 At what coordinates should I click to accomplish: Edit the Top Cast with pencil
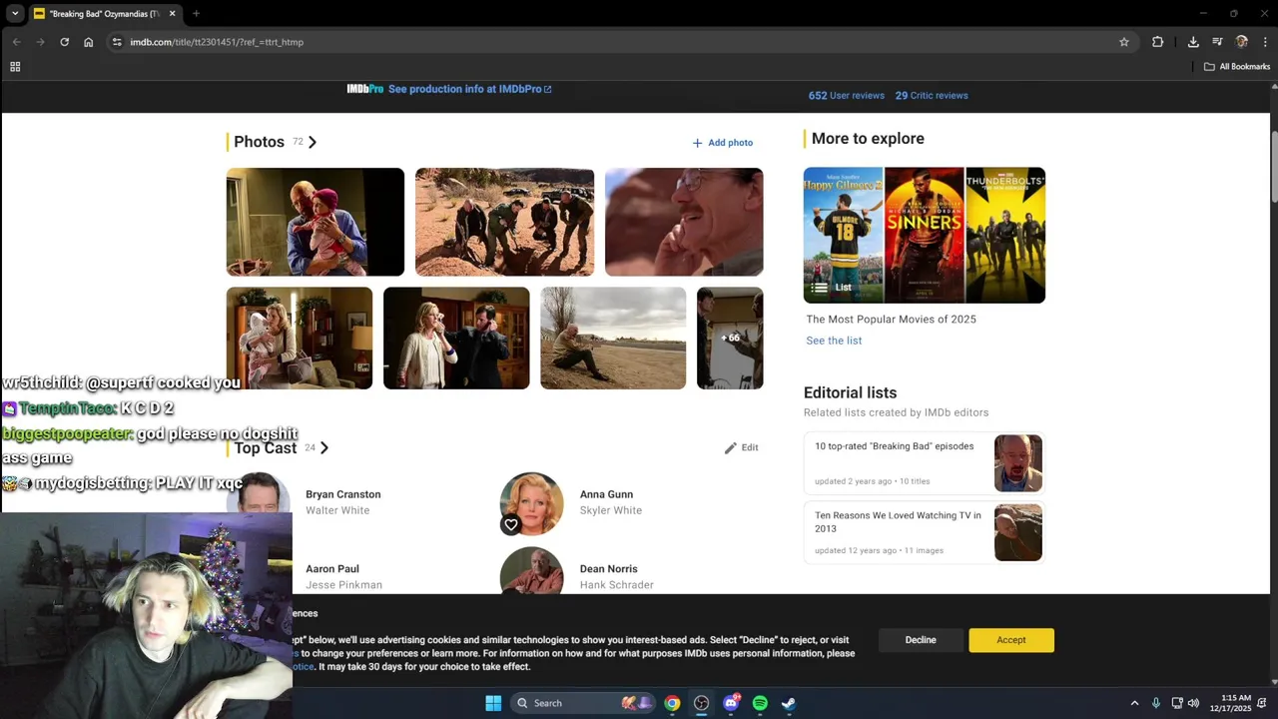[x=741, y=447]
